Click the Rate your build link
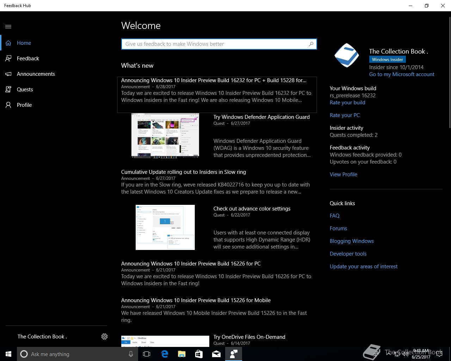Viewport: 451px width, 361px height. [347, 103]
